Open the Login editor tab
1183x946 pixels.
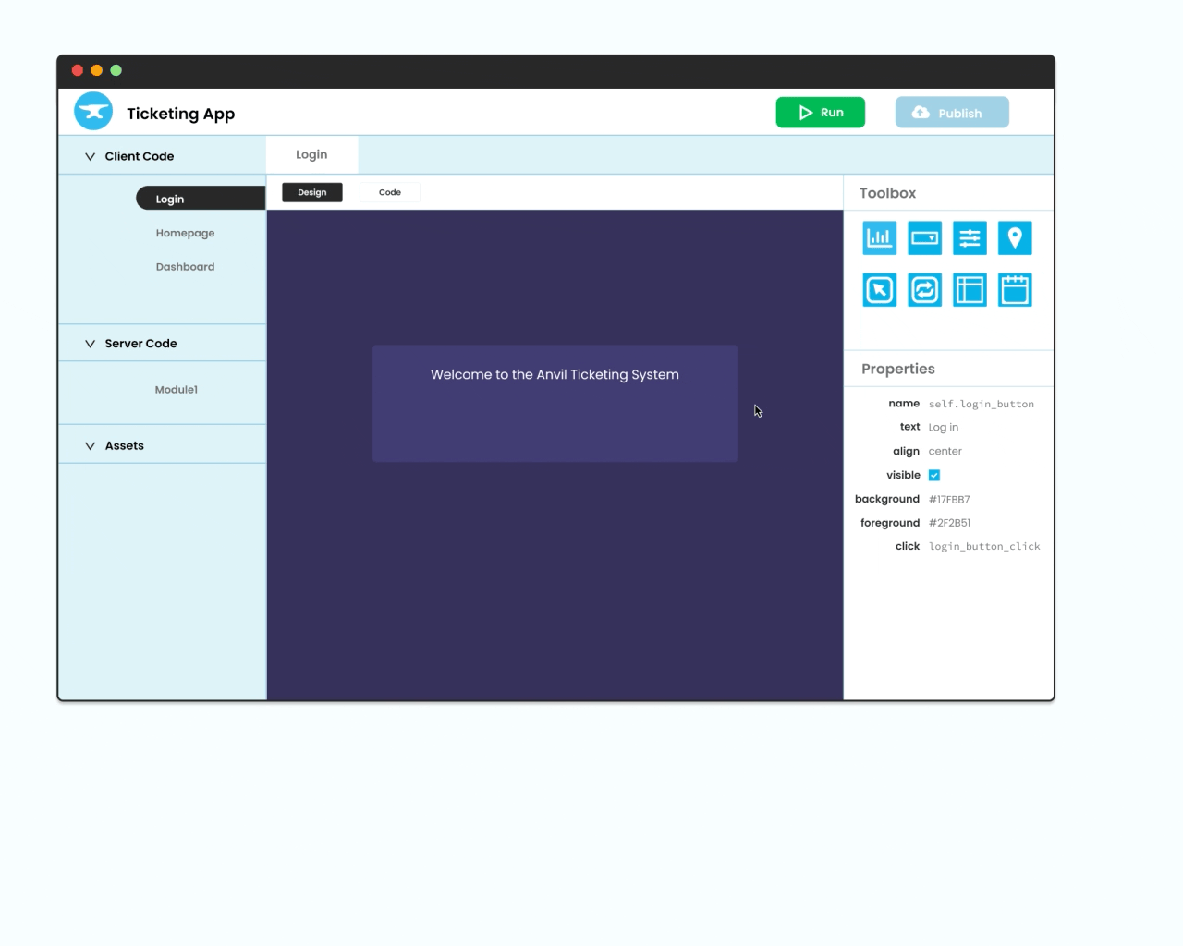(312, 154)
